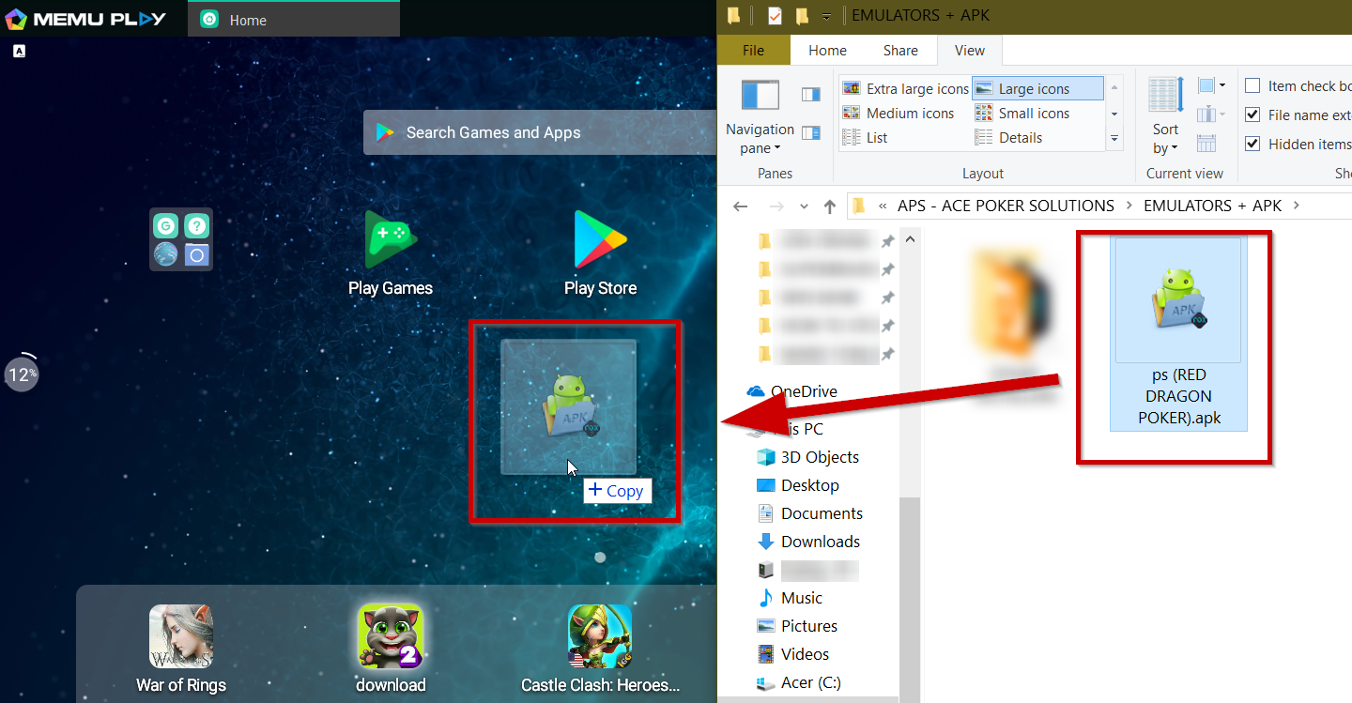The image size is (1352, 703).
Task: Toggle the Details pane icon
Action: pyautogui.click(x=811, y=132)
